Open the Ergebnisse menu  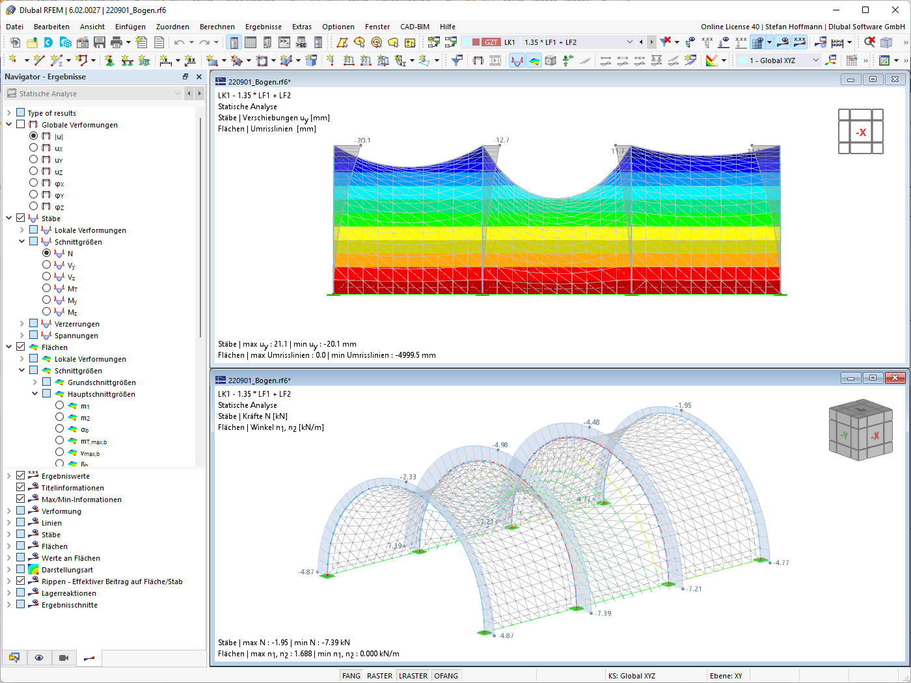tap(264, 27)
